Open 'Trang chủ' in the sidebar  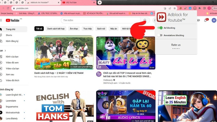coord(14,29)
